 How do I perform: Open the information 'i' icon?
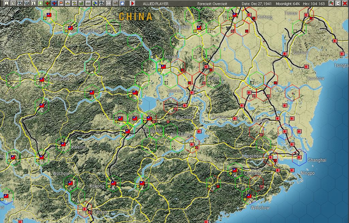click(x=34, y=3)
